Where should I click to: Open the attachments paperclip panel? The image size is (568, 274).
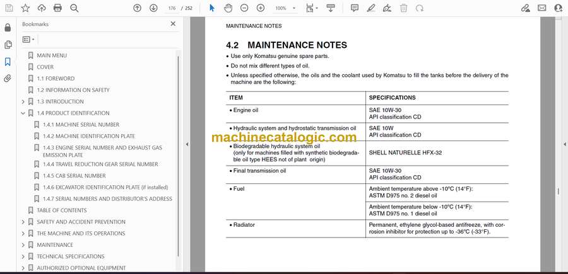tap(8, 79)
